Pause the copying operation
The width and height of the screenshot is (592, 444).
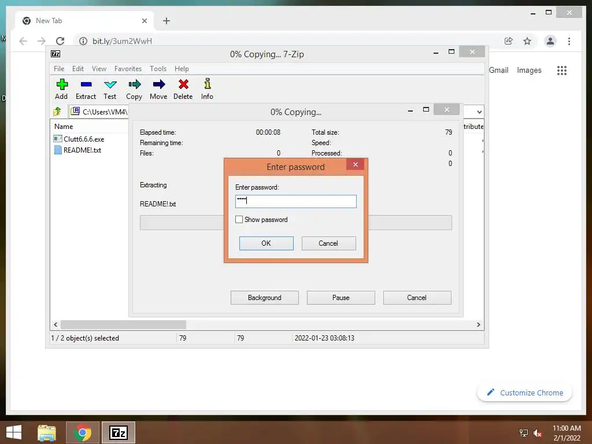coord(341,298)
